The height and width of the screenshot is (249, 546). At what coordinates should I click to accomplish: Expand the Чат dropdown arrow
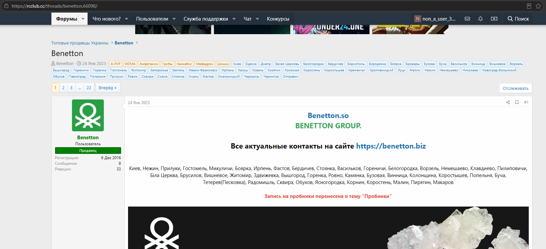pos(257,19)
